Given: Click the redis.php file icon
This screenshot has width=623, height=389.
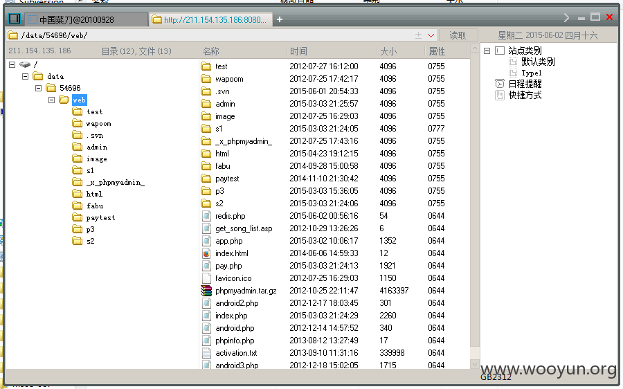Looking at the screenshot, I should click(x=206, y=216).
